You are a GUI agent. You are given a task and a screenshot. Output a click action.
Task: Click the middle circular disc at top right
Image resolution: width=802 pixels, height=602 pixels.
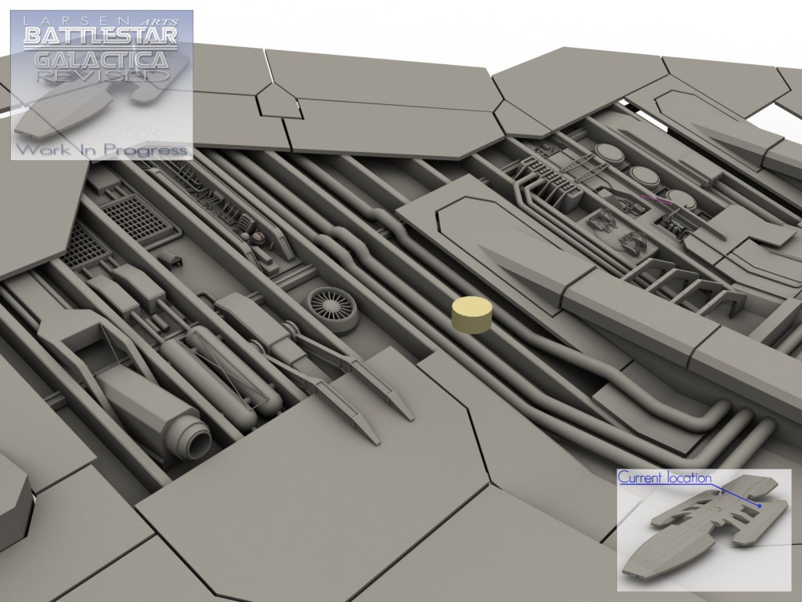[645, 176]
